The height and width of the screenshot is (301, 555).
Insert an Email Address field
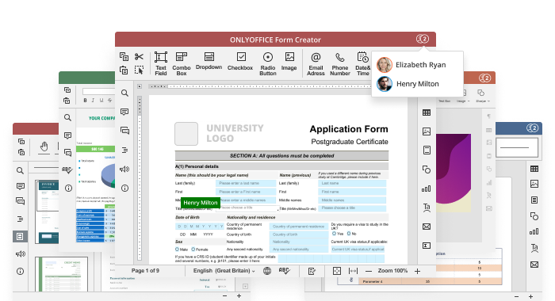(316, 63)
